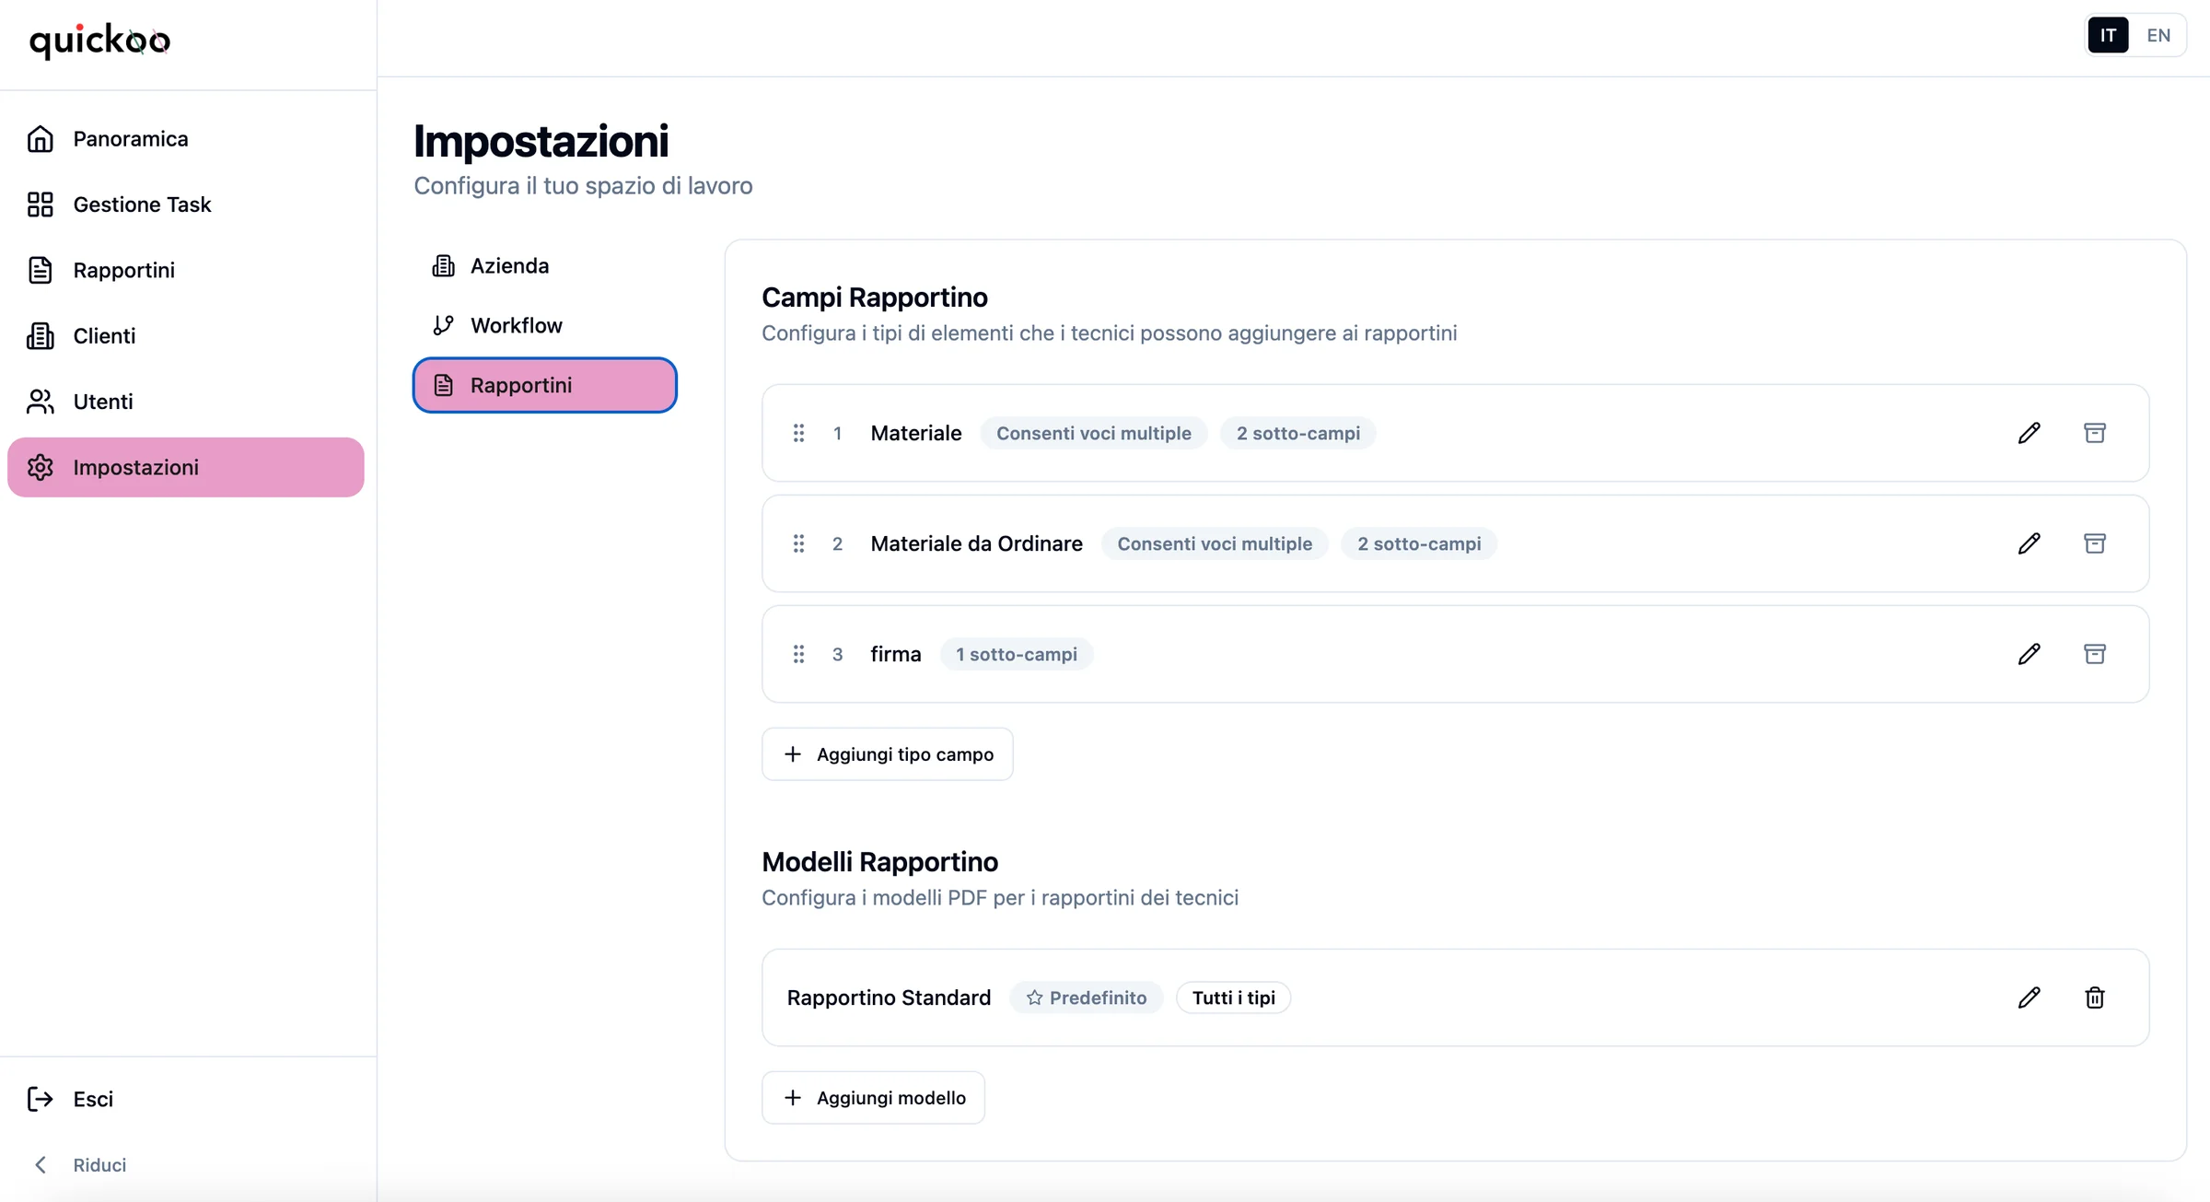Viewport: 2210px width, 1202px height.
Task: Click Materiale da Ordinare's Consenti voci multiple badge
Action: (1215, 543)
